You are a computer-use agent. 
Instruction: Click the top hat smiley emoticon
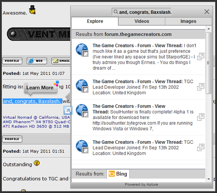tap(32, 10)
